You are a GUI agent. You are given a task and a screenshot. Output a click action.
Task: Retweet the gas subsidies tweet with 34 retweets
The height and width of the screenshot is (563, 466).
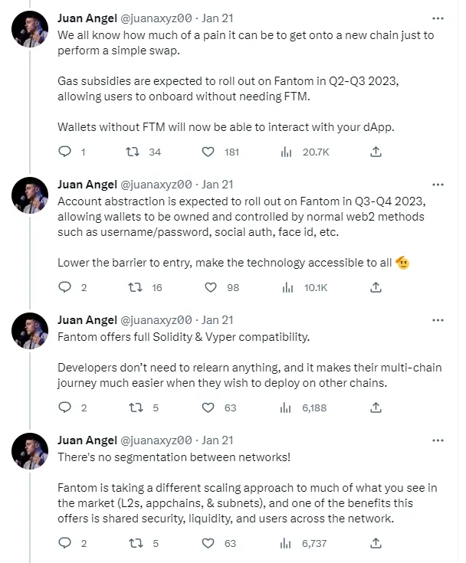tap(133, 152)
